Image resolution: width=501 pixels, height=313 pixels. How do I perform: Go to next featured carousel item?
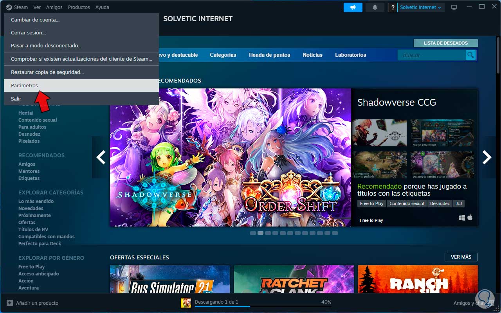pyautogui.click(x=487, y=157)
